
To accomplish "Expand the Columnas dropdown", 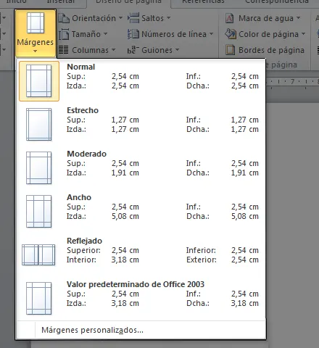I will pos(87,50).
